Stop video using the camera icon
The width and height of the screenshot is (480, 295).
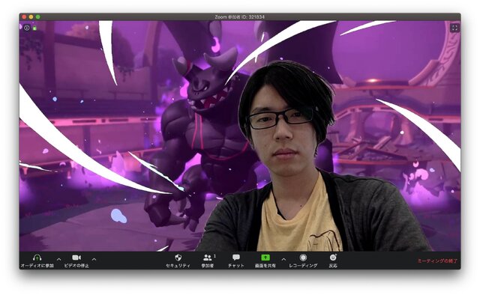[76, 258]
